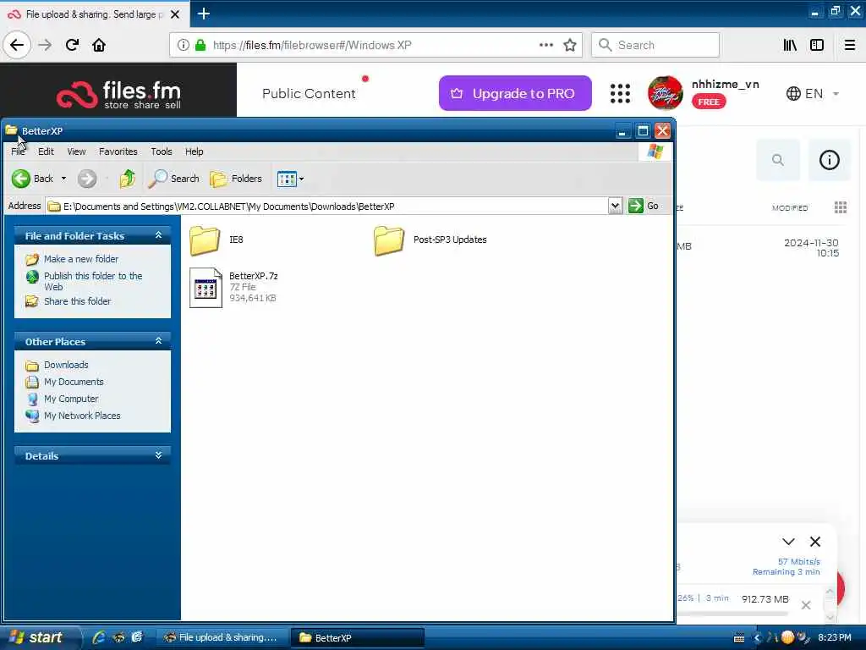The width and height of the screenshot is (866, 650).
Task: Go to My Documents in Other Places
Action: click(x=74, y=382)
